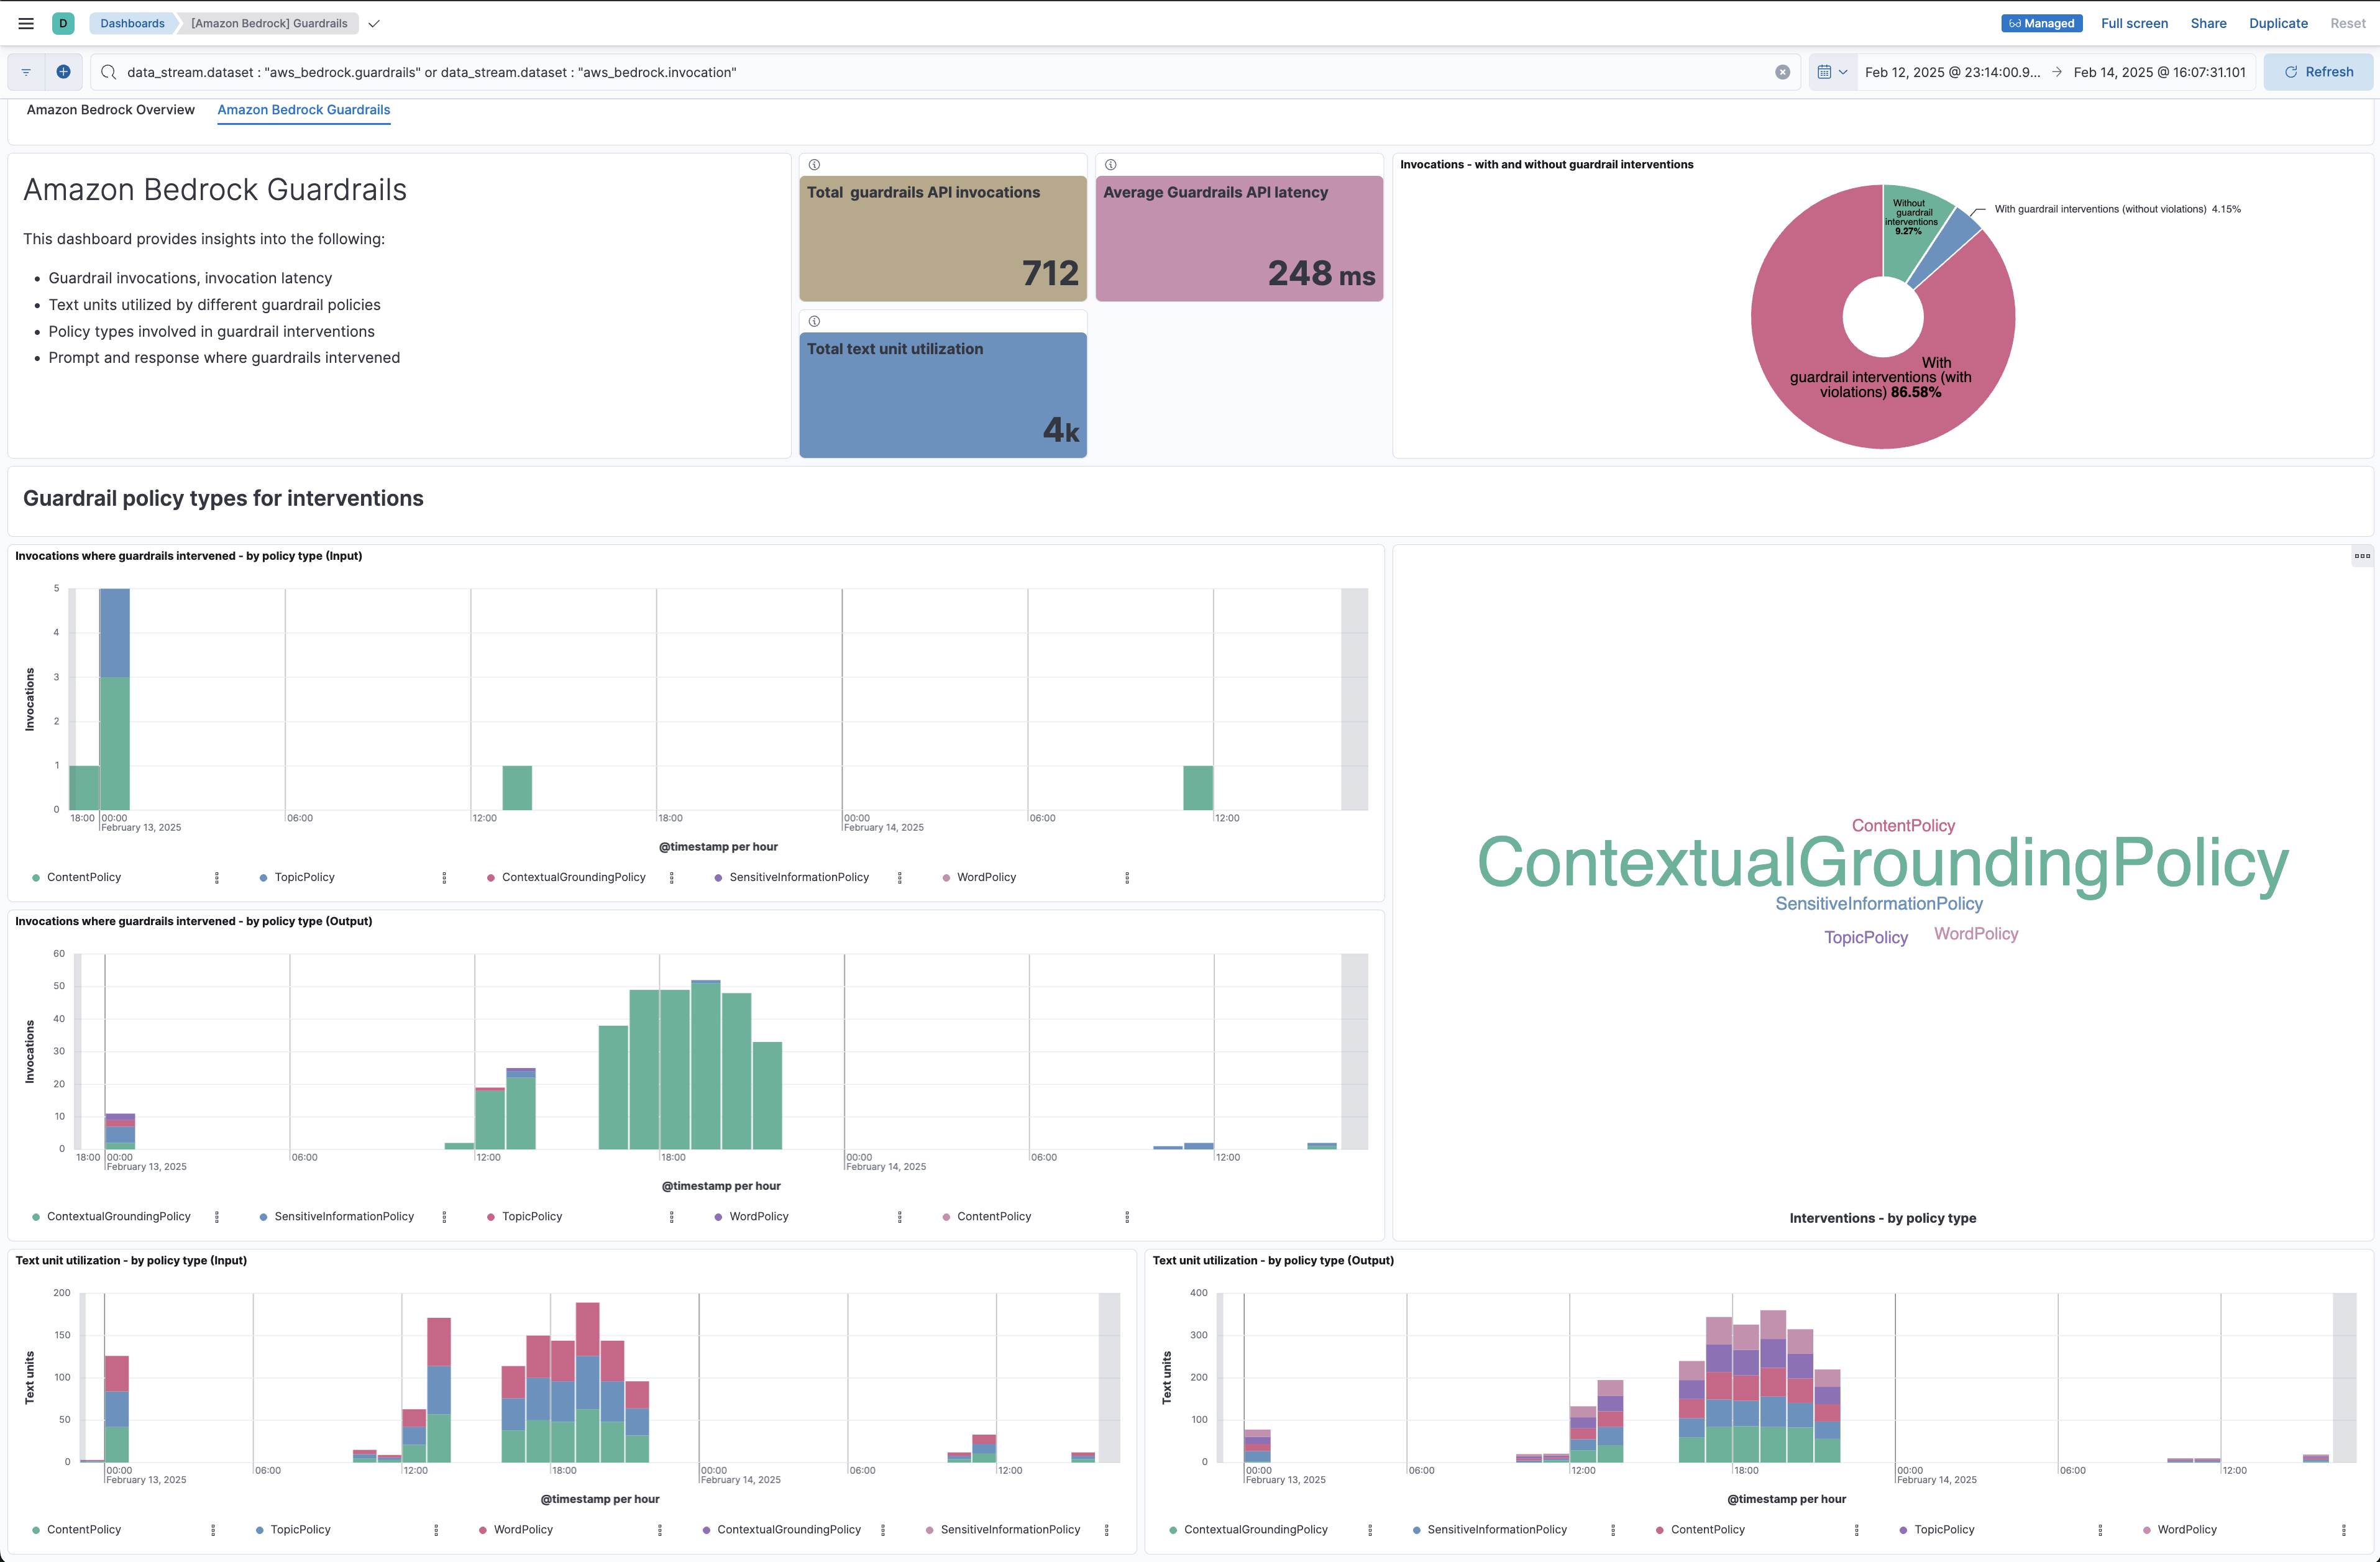Click the filter options icon
This screenshot has width=2380, height=1562.
click(x=26, y=72)
